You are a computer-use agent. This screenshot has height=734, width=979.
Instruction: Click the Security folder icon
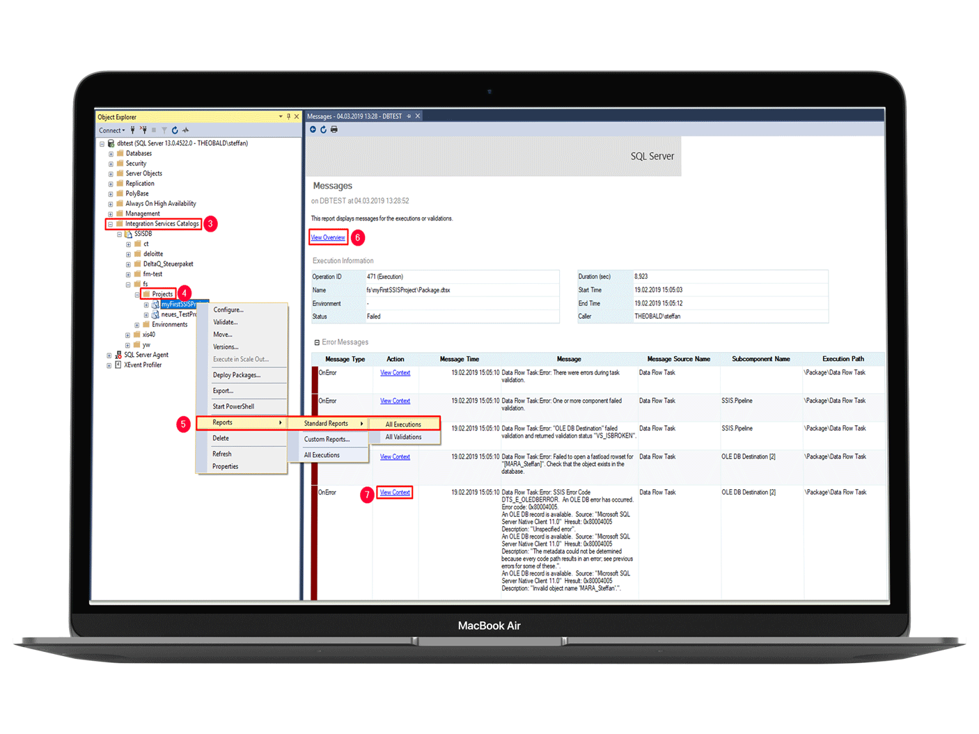coord(120,163)
